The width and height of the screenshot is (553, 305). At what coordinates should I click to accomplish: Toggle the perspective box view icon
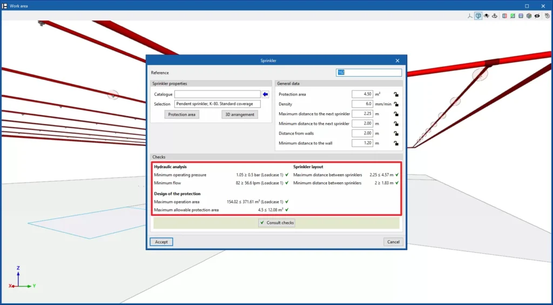(x=478, y=16)
